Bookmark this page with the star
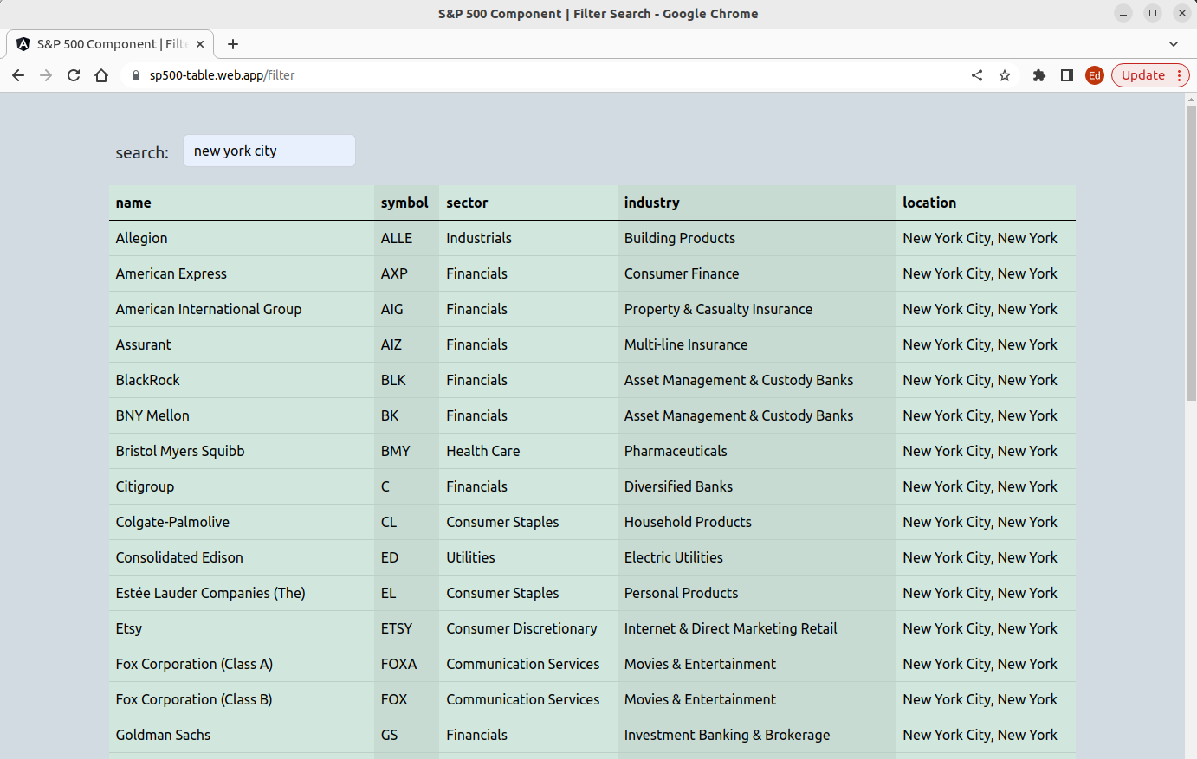Image resolution: width=1197 pixels, height=759 pixels. coord(1005,75)
